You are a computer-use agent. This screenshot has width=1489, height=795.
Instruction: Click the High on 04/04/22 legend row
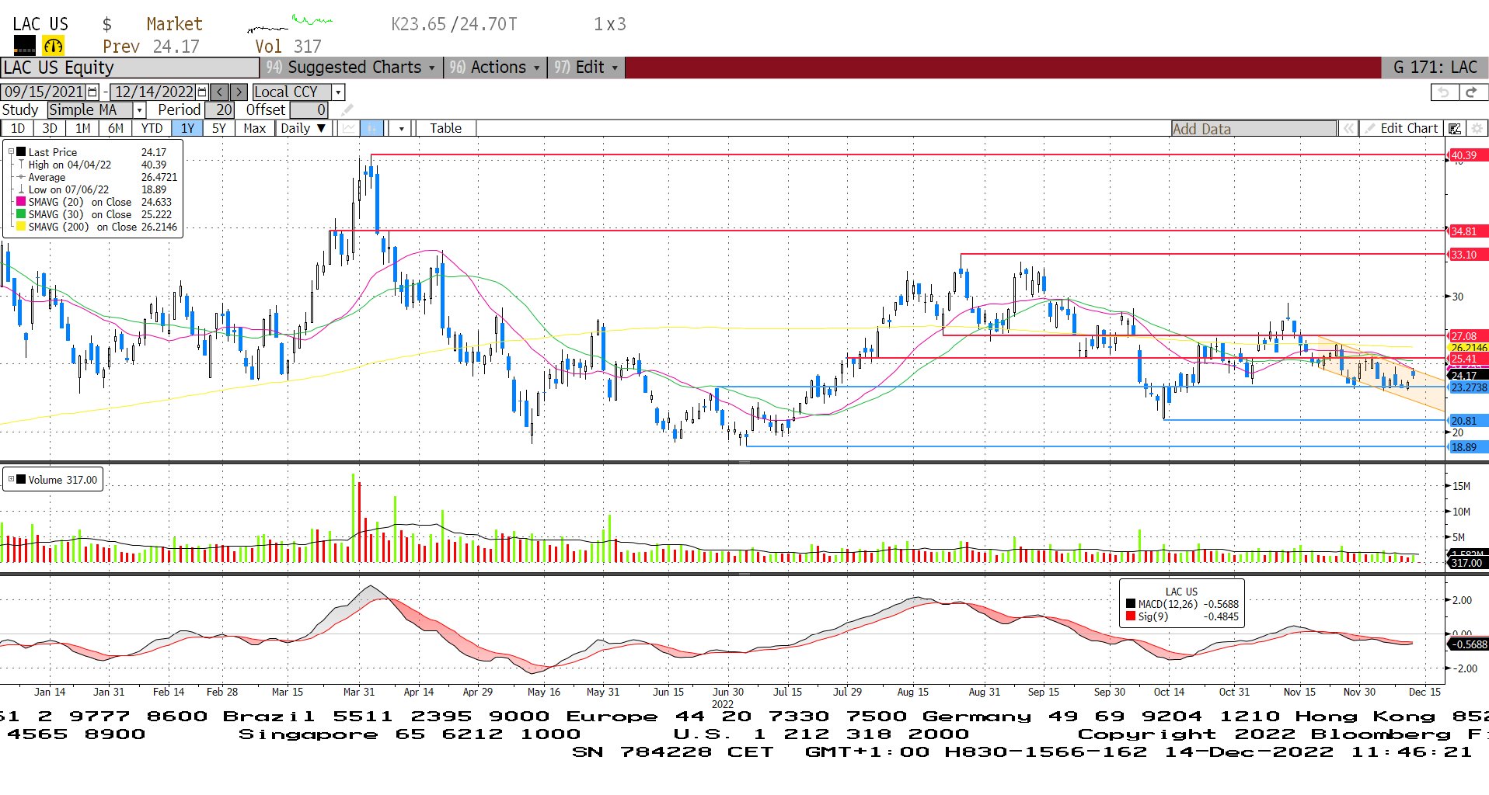coord(97,165)
